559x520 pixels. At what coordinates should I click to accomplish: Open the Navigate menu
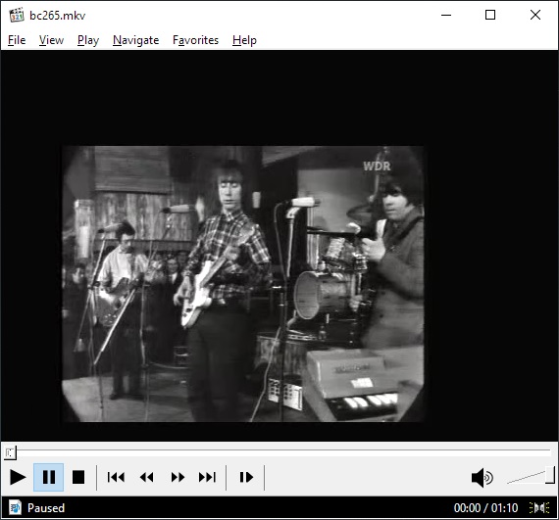tap(136, 40)
